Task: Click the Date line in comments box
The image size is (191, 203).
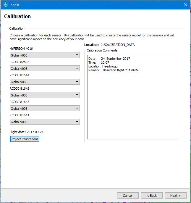Action: tap(109, 59)
